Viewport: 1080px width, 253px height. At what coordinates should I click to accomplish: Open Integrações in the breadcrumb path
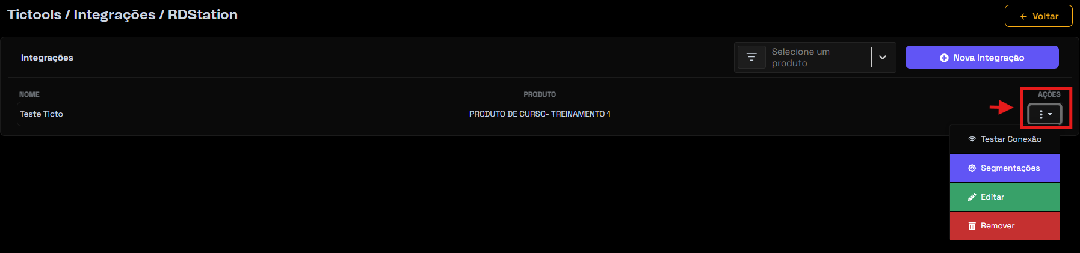click(114, 14)
